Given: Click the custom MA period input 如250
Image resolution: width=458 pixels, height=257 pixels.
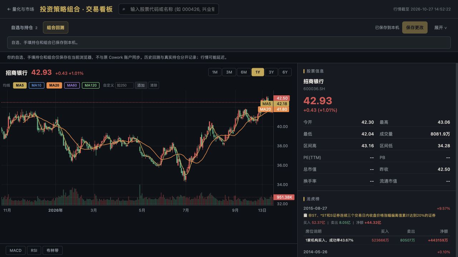Looking at the screenshot, I should pyautogui.click(x=124, y=85).
